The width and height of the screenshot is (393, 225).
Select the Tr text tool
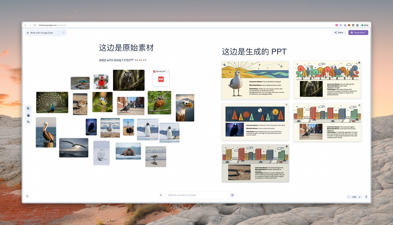click(x=28, y=121)
